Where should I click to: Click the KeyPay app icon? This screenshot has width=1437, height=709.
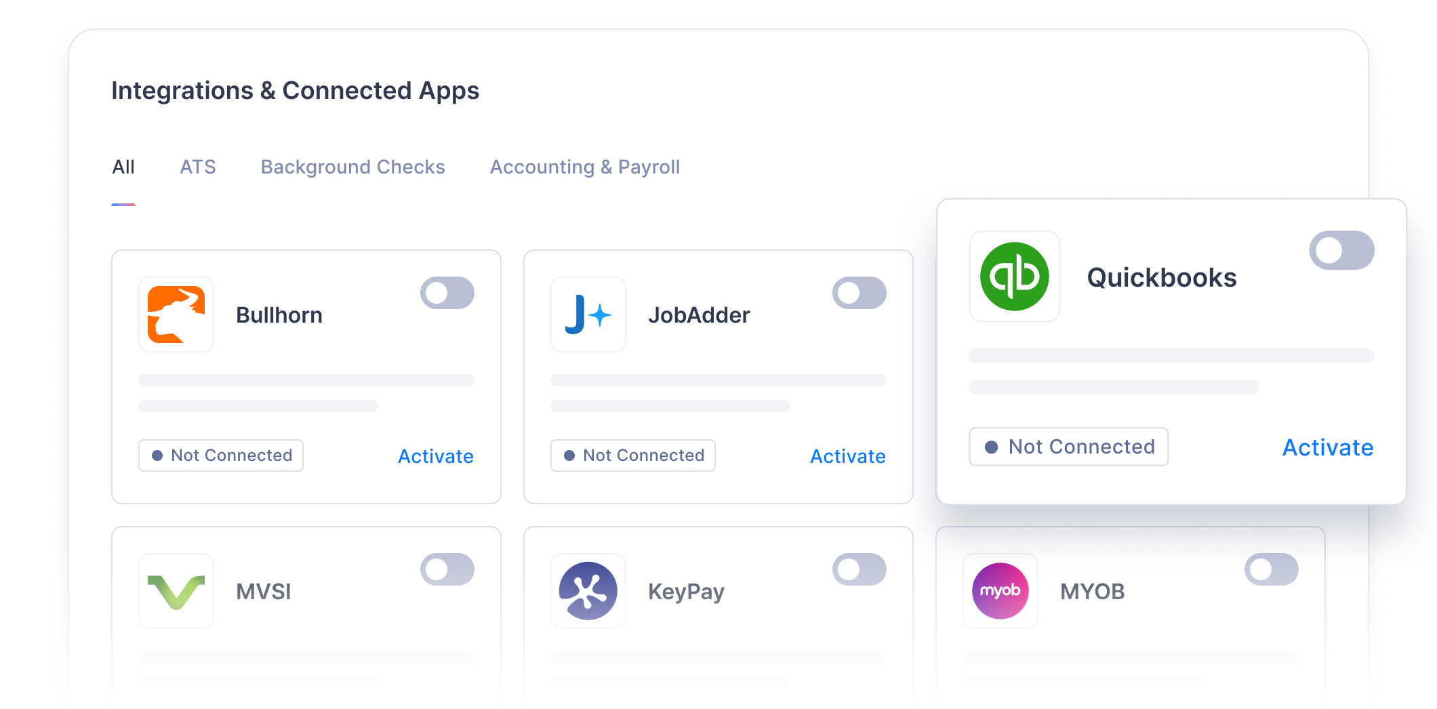tap(588, 590)
